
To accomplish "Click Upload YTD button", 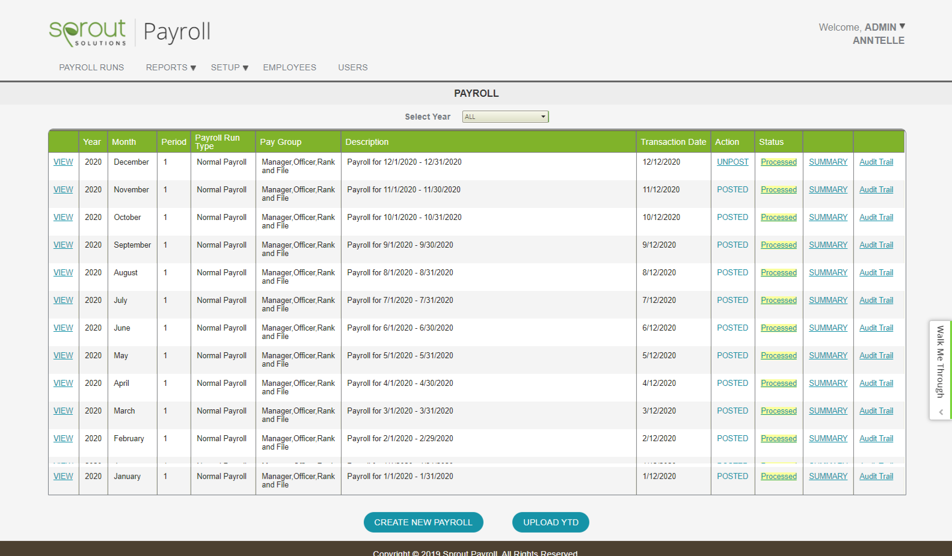I will tap(551, 522).
